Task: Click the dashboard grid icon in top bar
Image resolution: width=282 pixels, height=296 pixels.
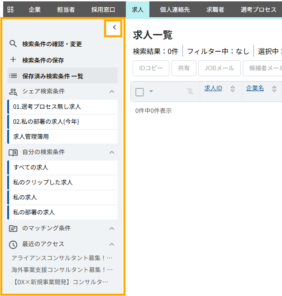Action: [10, 10]
